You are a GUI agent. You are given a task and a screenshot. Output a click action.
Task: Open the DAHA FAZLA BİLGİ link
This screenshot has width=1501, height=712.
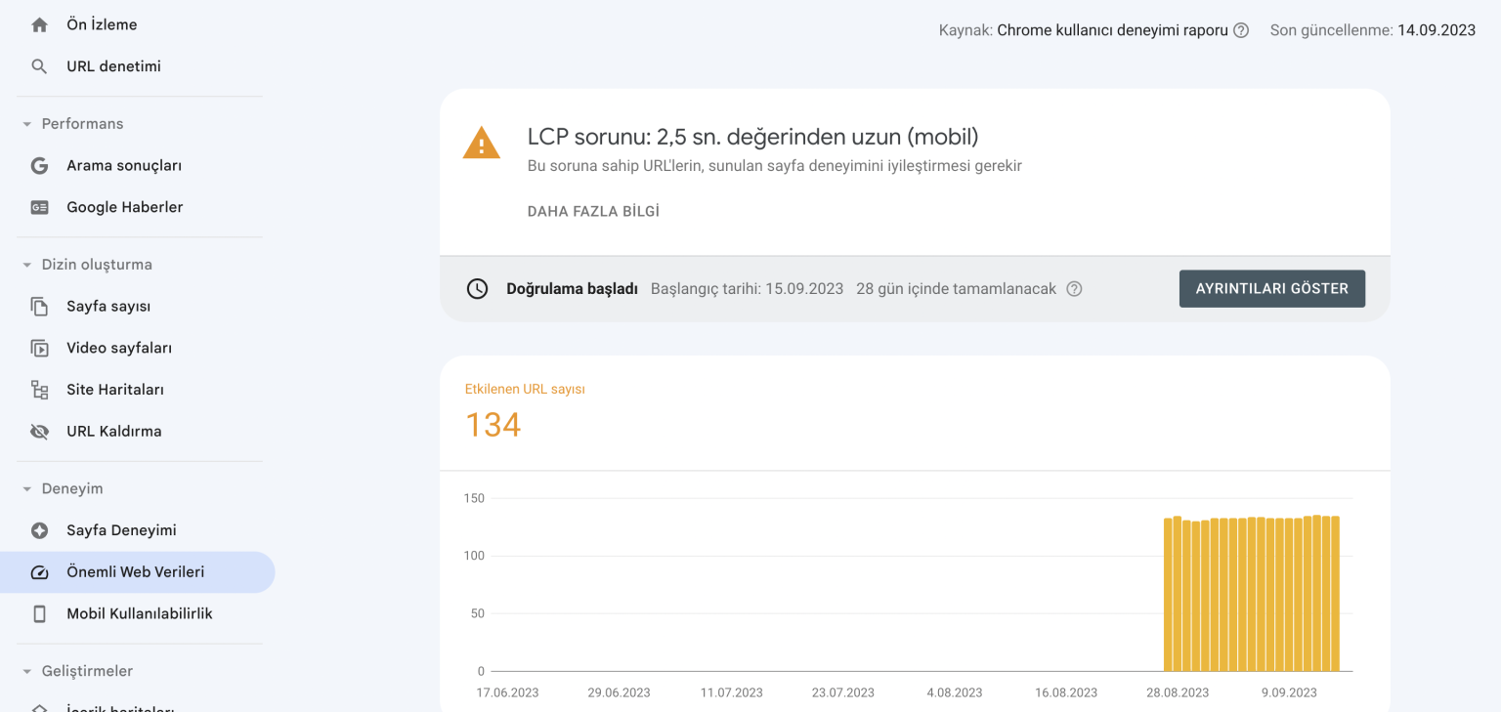592,210
